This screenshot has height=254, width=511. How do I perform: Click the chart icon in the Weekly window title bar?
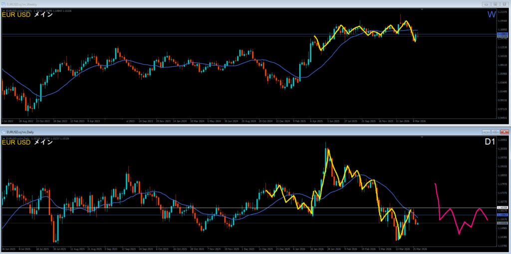coord(4,4)
